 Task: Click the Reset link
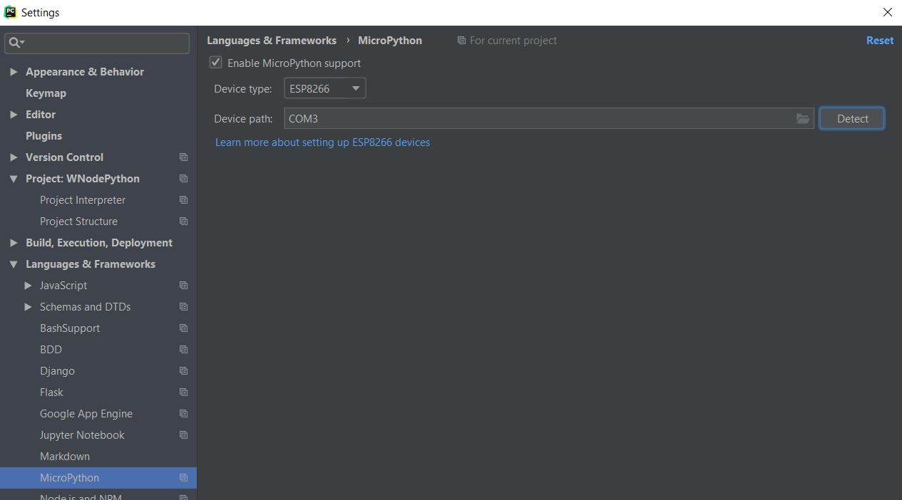pyautogui.click(x=880, y=41)
